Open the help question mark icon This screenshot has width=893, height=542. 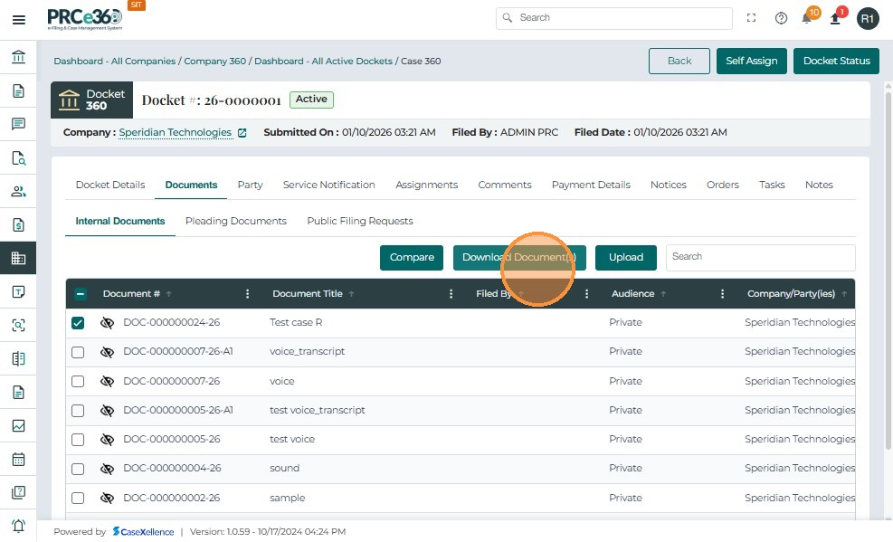[x=781, y=18]
